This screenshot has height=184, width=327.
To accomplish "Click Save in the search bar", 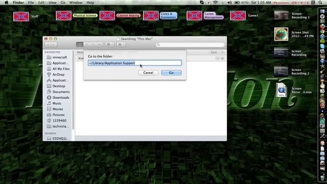I will [x=214, y=52].
